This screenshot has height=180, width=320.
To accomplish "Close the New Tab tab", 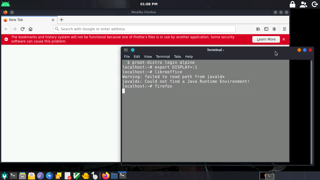I will pyautogui.click(x=53, y=20).
